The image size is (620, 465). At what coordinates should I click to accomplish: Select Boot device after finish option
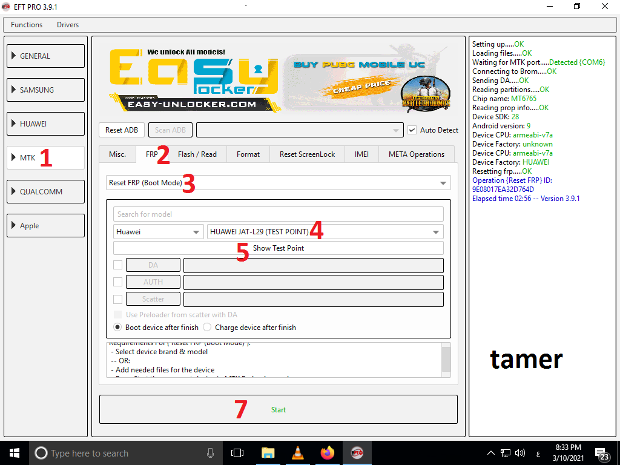[x=117, y=328]
